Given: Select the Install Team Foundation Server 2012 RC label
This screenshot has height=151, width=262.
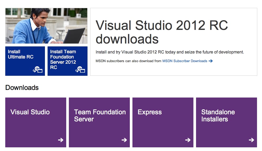Looking at the screenshot, I should pyautogui.click(x=63, y=60).
